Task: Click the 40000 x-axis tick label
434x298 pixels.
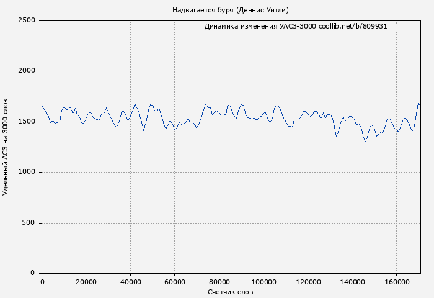Action: [x=130, y=281]
